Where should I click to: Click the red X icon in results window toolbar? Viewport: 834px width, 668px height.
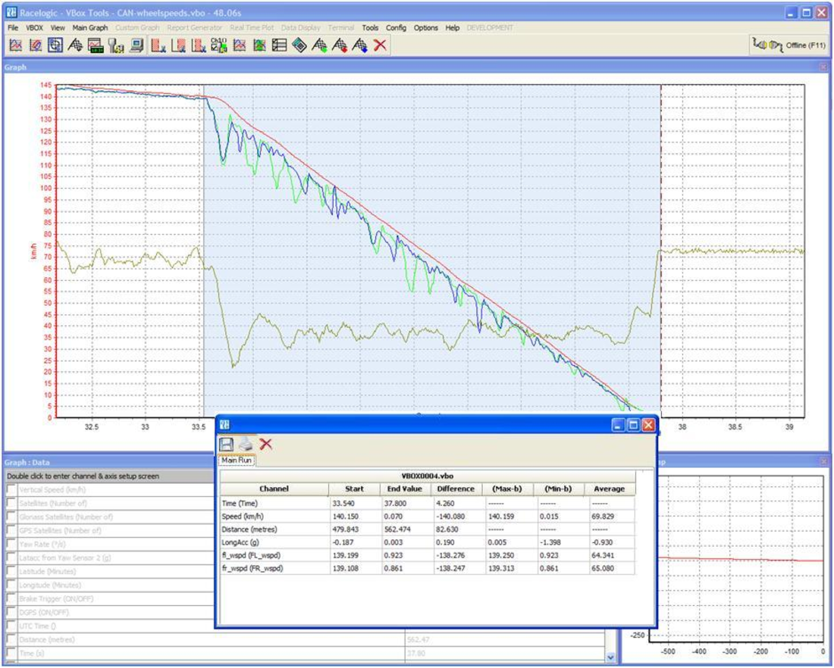point(265,445)
